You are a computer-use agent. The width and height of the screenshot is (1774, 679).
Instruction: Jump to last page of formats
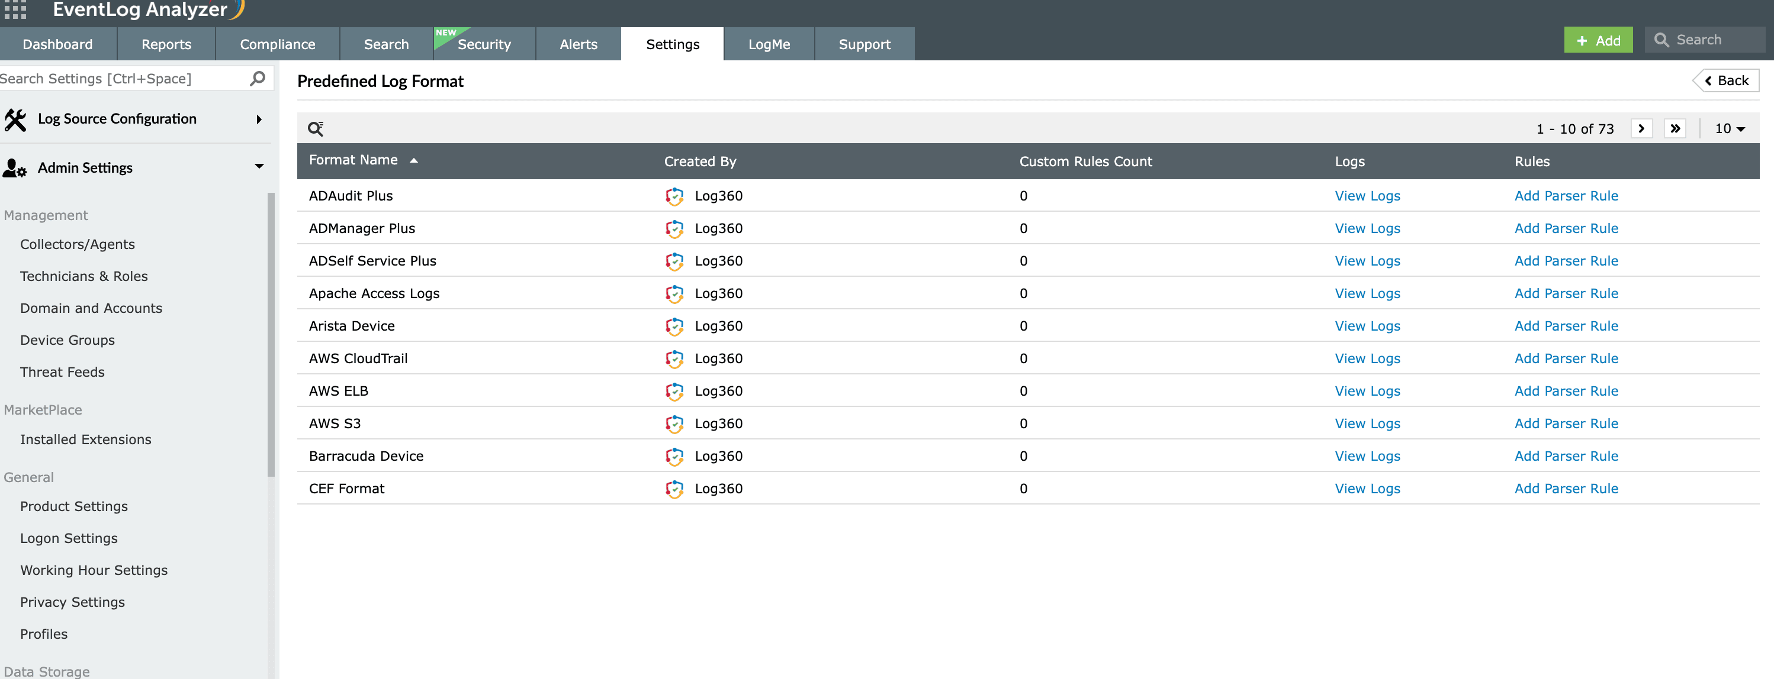tap(1675, 129)
